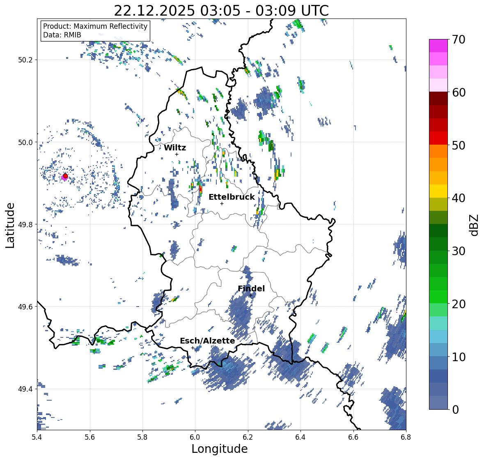Click the longitude tick label 5.6
Image resolution: width=484 pixels, height=459 pixels.
(90, 437)
